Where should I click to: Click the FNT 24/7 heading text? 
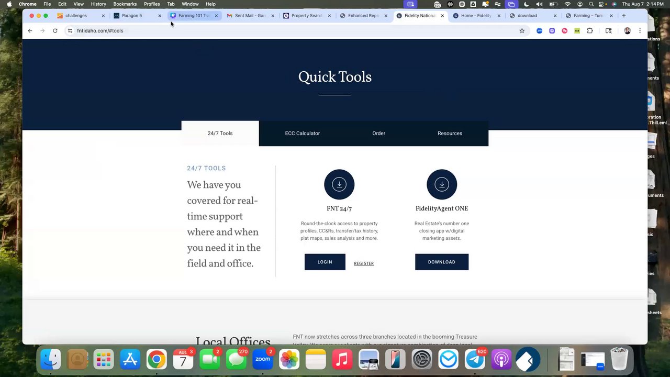click(339, 208)
